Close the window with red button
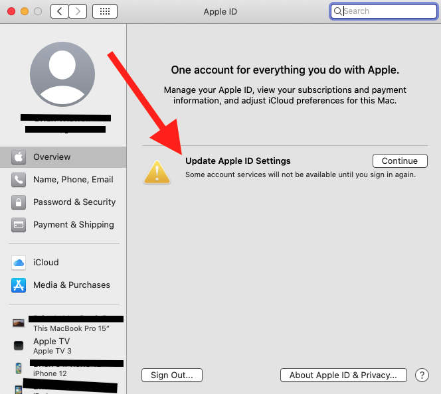The width and height of the screenshot is (441, 394). point(11,11)
